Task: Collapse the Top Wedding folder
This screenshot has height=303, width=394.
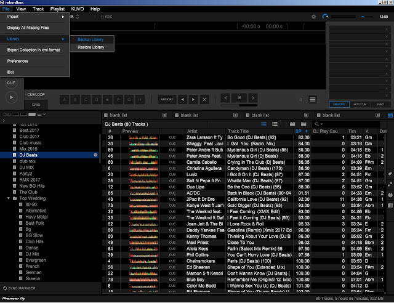Action: pyautogui.click(x=9, y=198)
